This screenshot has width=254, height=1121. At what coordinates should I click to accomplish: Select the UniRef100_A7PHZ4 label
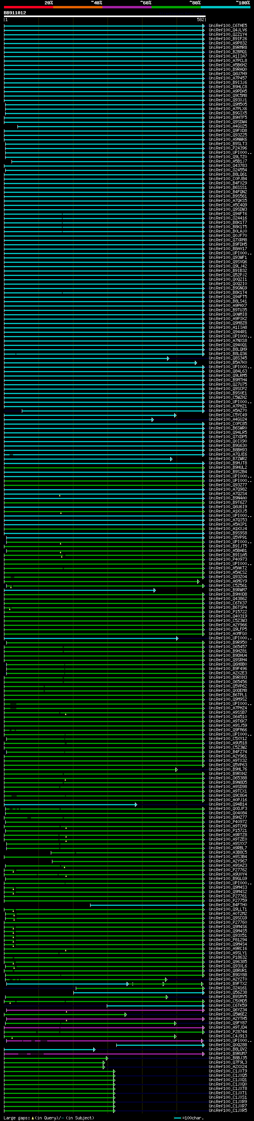click(x=227, y=708)
